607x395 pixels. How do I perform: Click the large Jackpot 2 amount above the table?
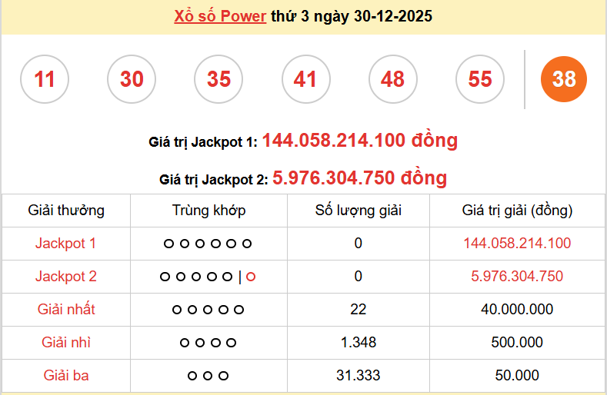pyautogui.click(x=359, y=178)
